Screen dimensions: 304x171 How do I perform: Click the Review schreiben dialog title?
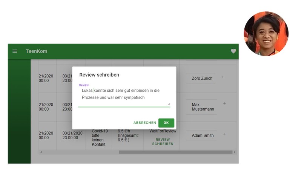(x=99, y=75)
